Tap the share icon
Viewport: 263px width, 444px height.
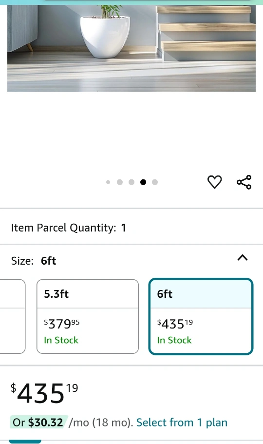(x=244, y=182)
